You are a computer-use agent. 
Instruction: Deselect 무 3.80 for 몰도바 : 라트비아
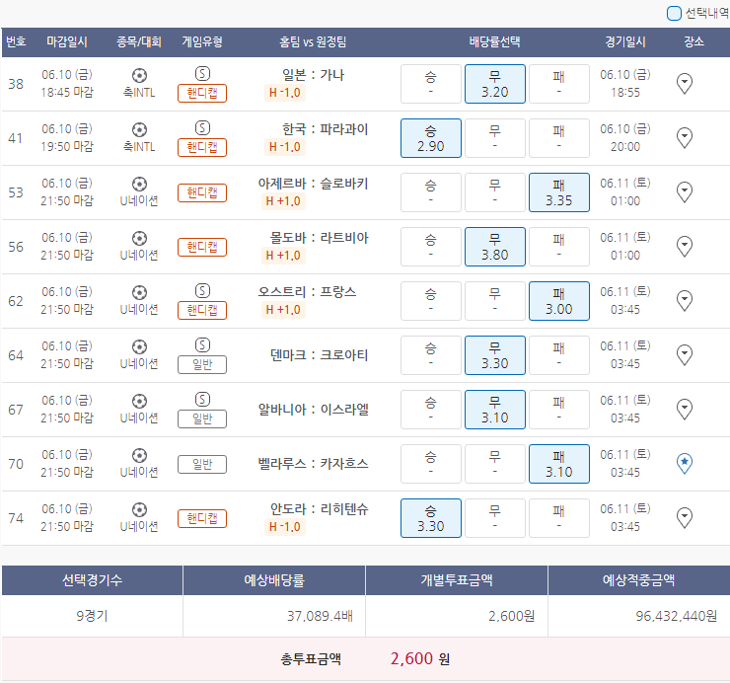coord(495,247)
